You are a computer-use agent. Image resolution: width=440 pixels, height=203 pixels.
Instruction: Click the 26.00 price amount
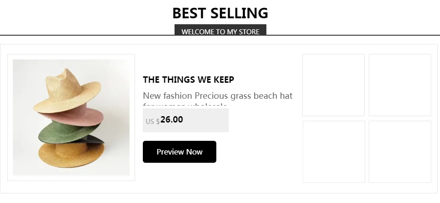[172, 119]
